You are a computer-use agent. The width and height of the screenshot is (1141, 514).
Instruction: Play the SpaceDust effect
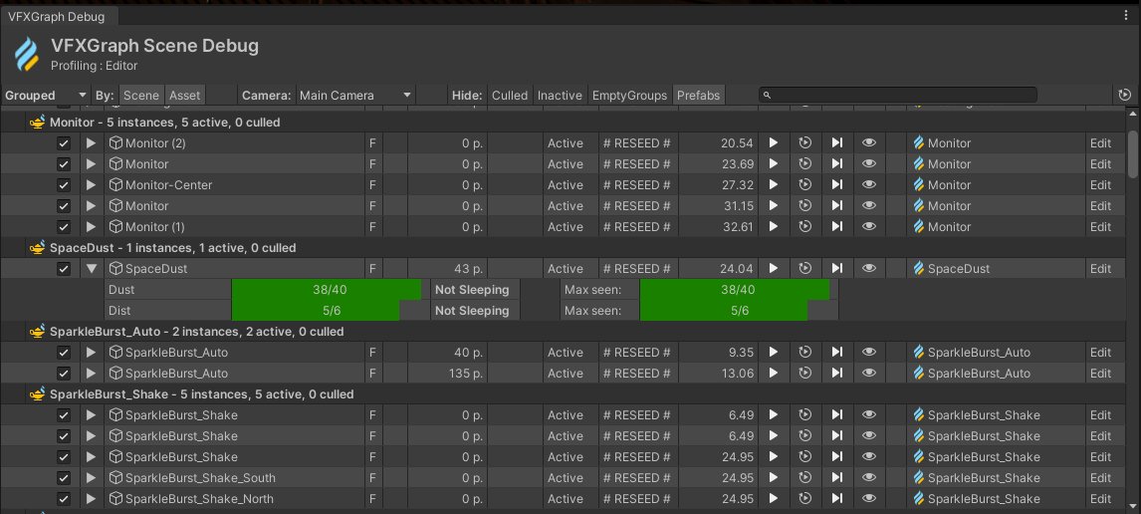[x=774, y=269]
